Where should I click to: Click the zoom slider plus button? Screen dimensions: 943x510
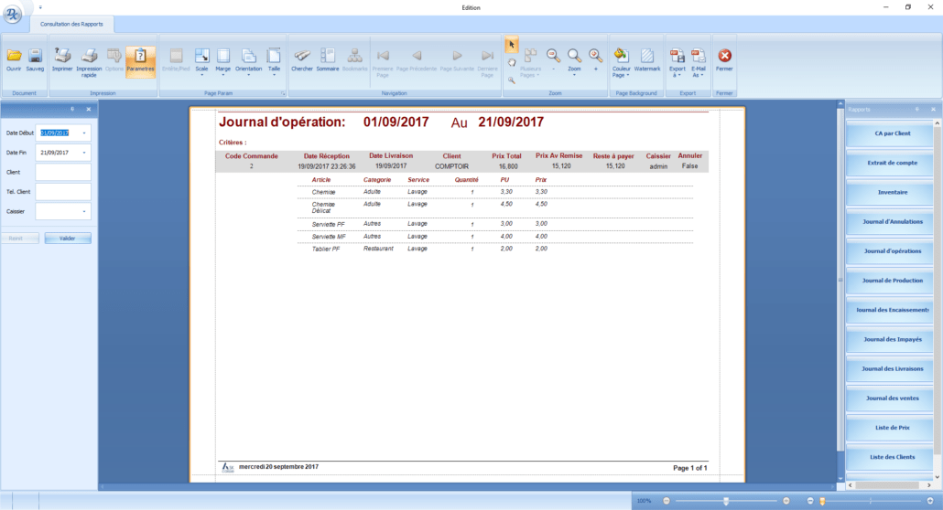pyautogui.click(x=786, y=501)
